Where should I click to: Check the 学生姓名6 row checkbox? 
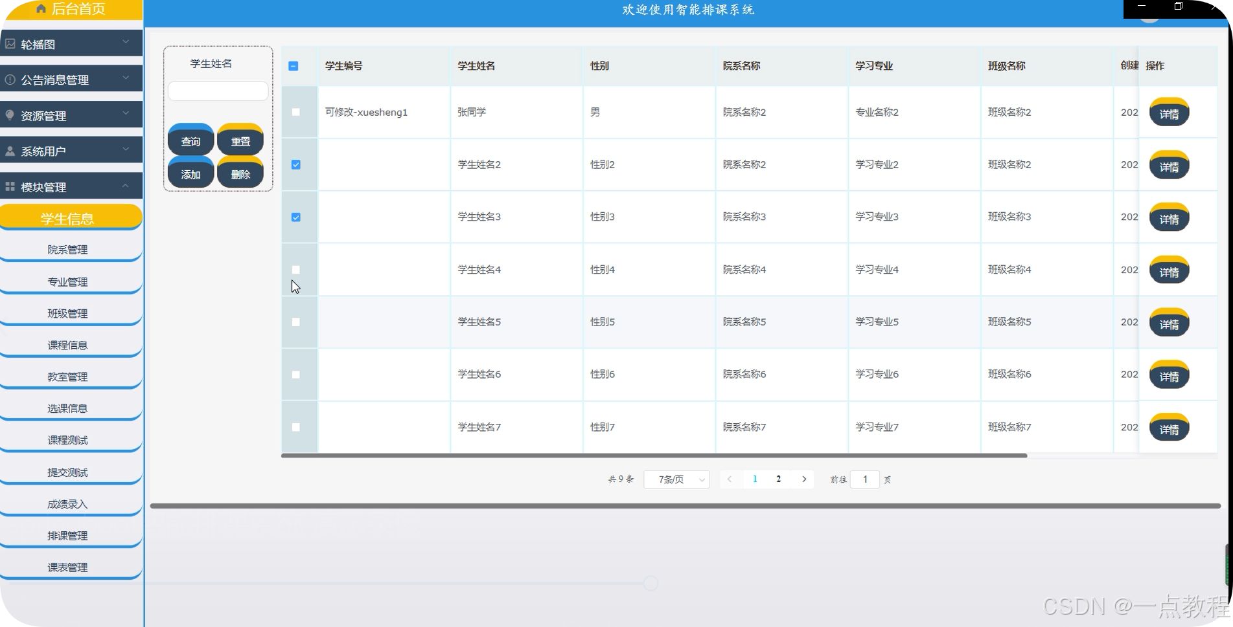coord(296,375)
